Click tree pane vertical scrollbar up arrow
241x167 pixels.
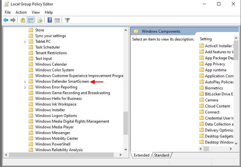pyautogui.click(x=126, y=30)
